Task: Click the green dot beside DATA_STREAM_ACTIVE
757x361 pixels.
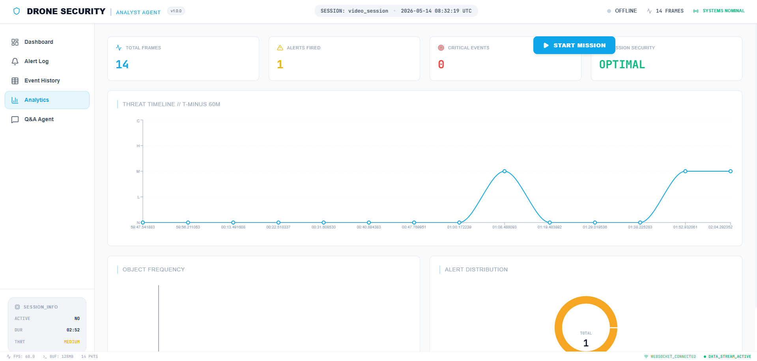Action: (705, 357)
